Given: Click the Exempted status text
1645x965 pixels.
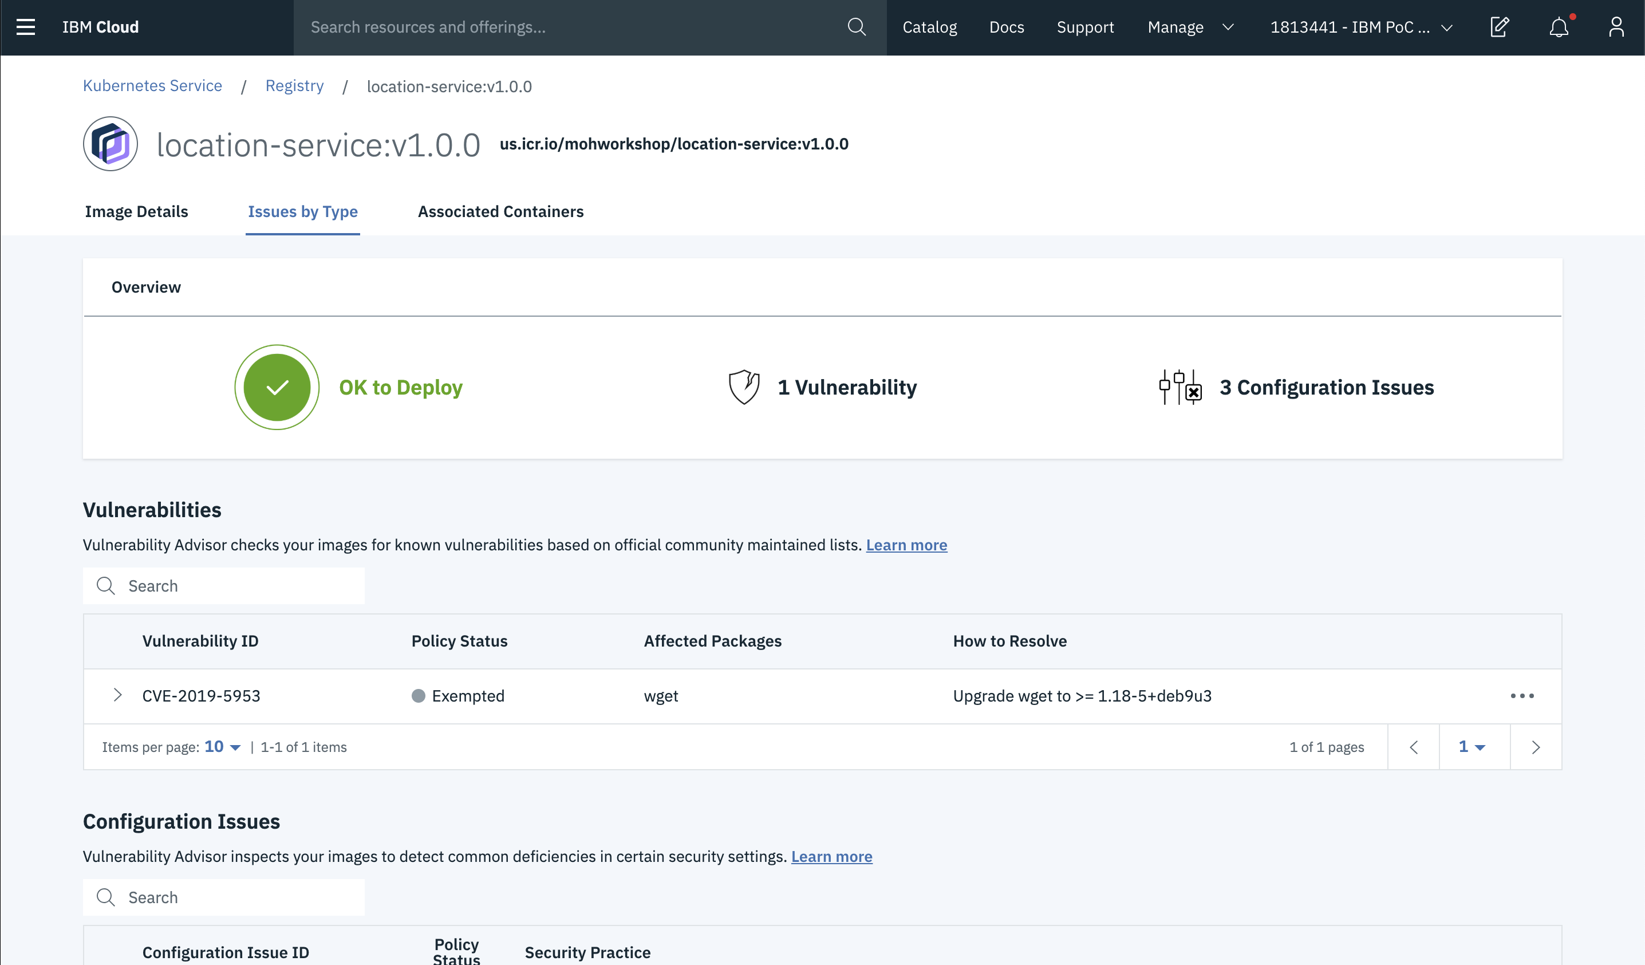Looking at the screenshot, I should point(468,696).
